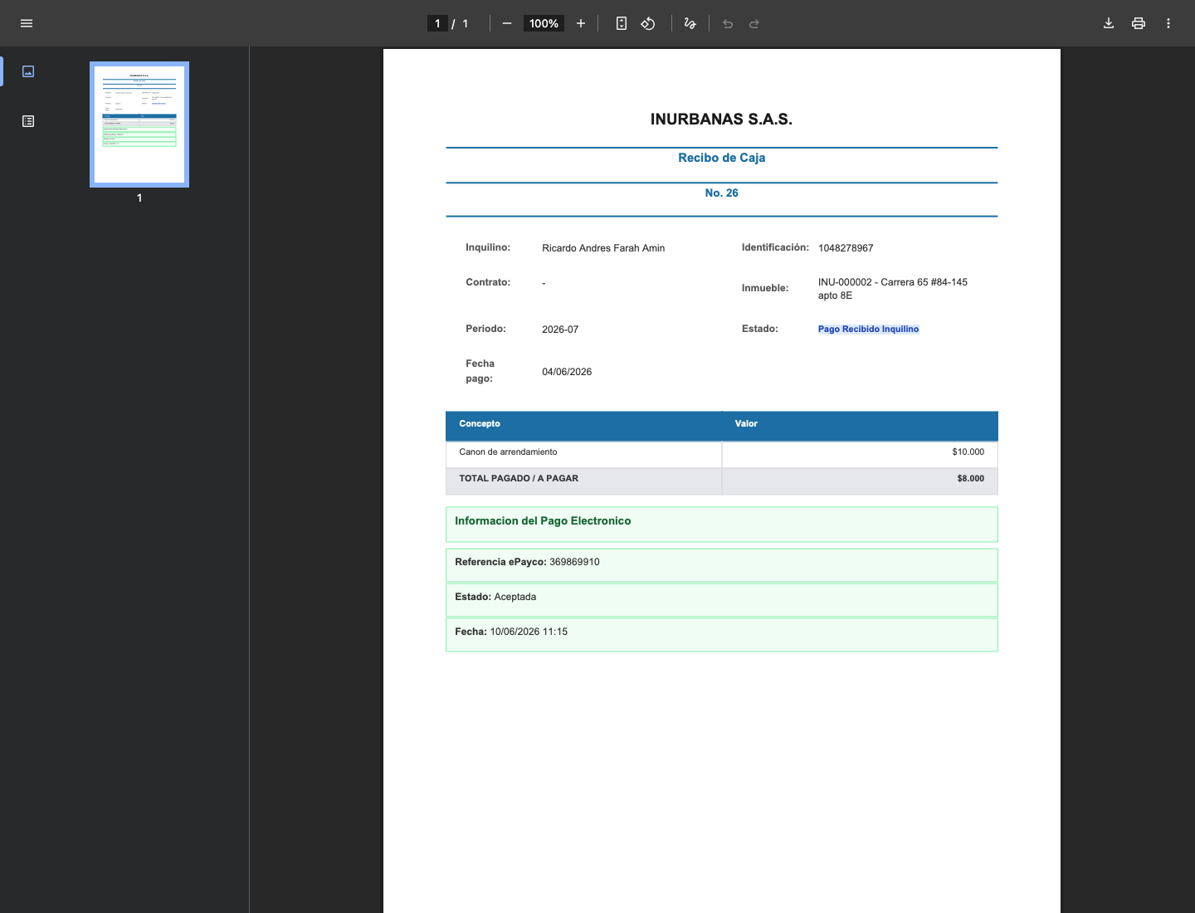This screenshot has width=1195, height=913.
Task: Select the page 1 thumbnail
Action: [x=139, y=124]
